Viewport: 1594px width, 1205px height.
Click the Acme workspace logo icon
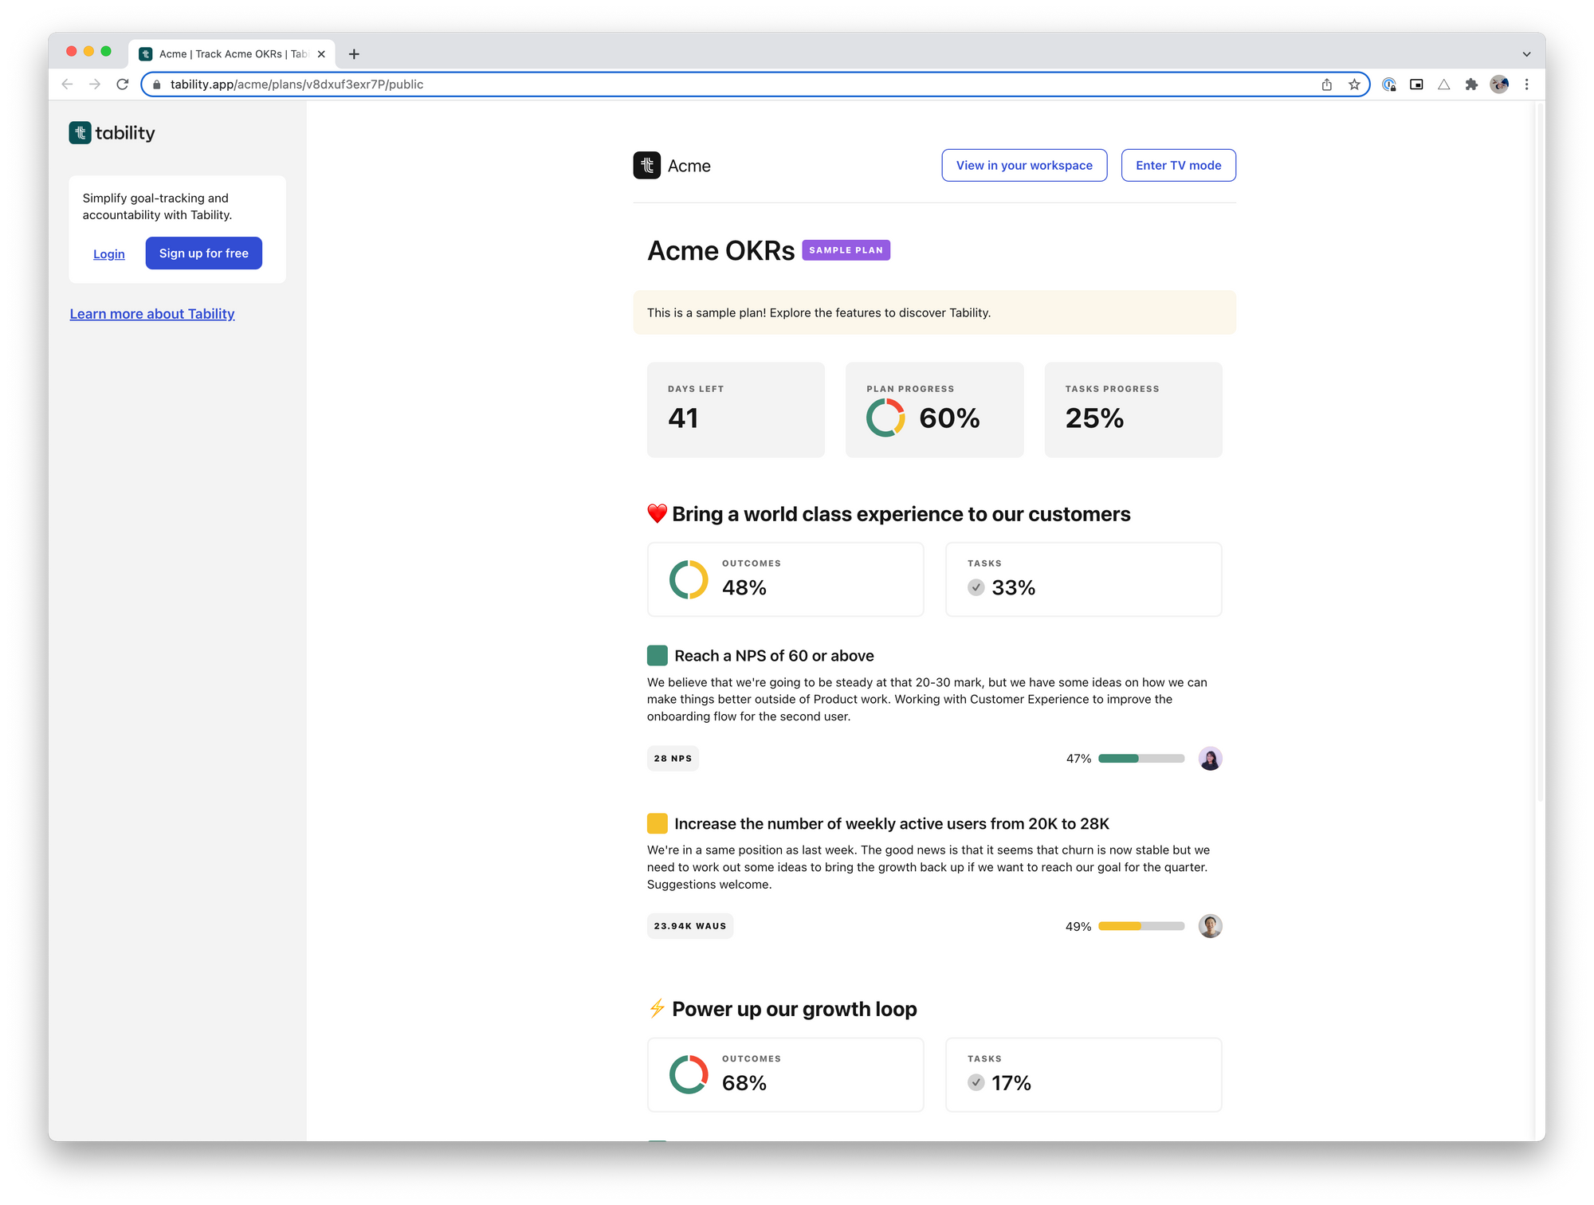tap(646, 164)
